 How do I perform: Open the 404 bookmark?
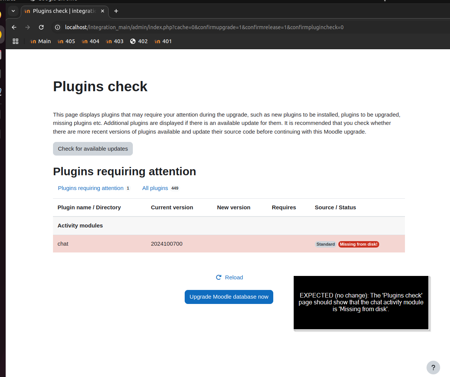90,41
